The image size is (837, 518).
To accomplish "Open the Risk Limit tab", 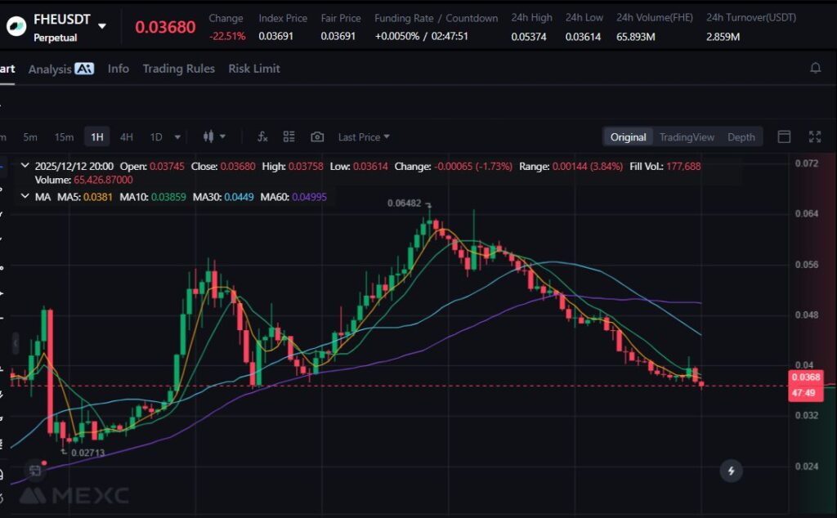I will [x=254, y=69].
